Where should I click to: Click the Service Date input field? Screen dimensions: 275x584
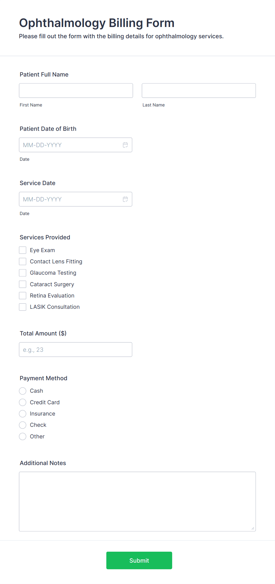coord(76,199)
